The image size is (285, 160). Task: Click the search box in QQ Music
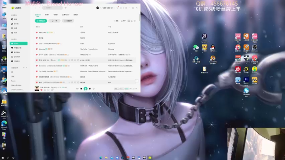[x=52, y=8]
